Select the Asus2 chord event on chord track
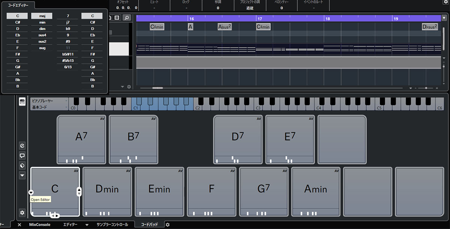The image size is (450, 229). coord(225,27)
